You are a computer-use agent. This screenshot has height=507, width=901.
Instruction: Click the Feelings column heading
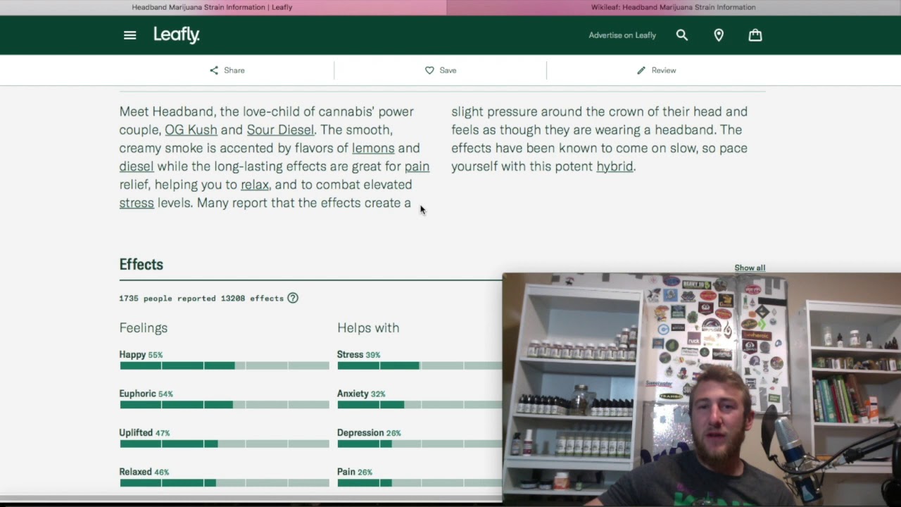143,328
